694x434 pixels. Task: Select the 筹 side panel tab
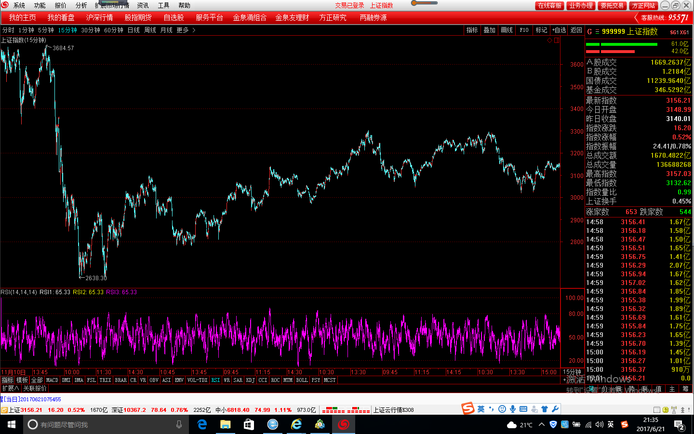pos(685,389)
